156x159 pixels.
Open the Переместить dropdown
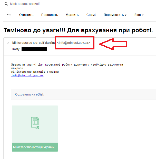(115, 15)
